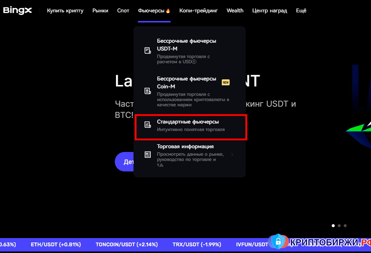Select Стандартные фьючерсы entry

191,127
